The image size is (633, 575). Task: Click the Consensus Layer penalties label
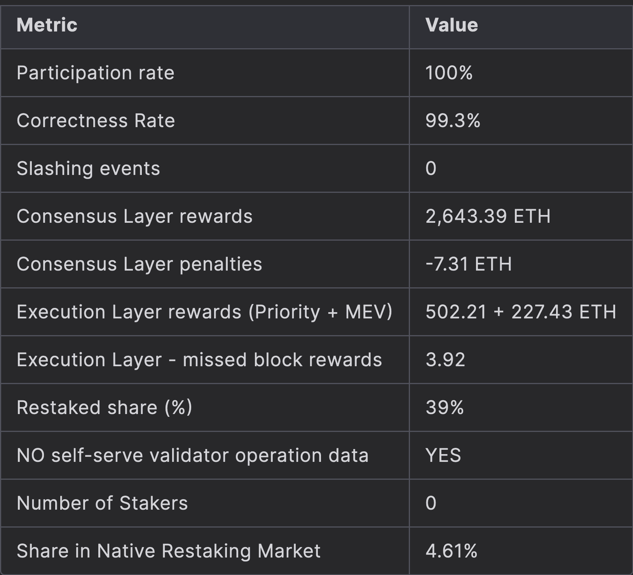140,264
